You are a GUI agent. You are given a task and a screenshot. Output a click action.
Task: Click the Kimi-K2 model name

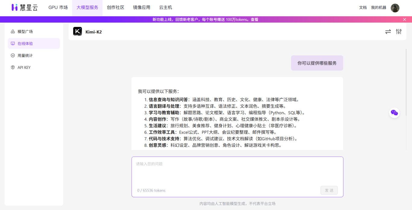pyautogui.click(x=93, y=32)
